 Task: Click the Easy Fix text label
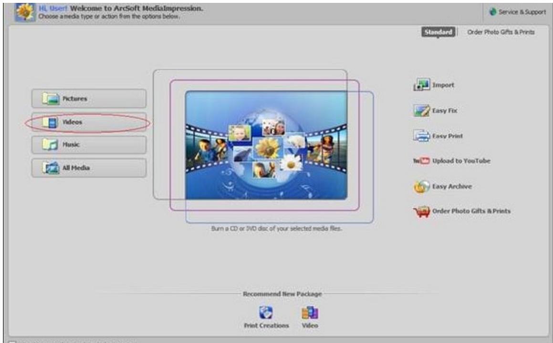click(445, 111)
